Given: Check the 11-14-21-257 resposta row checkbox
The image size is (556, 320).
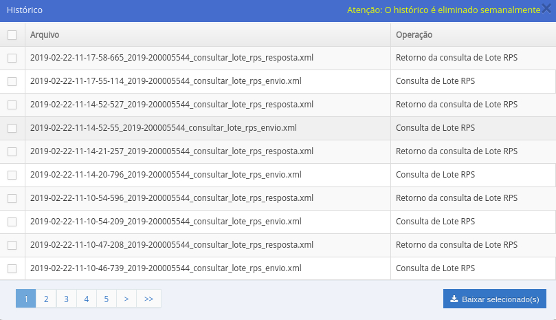Looking at the screenshot, I should coord(12,152).
